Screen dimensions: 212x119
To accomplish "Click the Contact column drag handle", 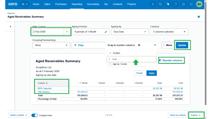I will click(110, 53).
